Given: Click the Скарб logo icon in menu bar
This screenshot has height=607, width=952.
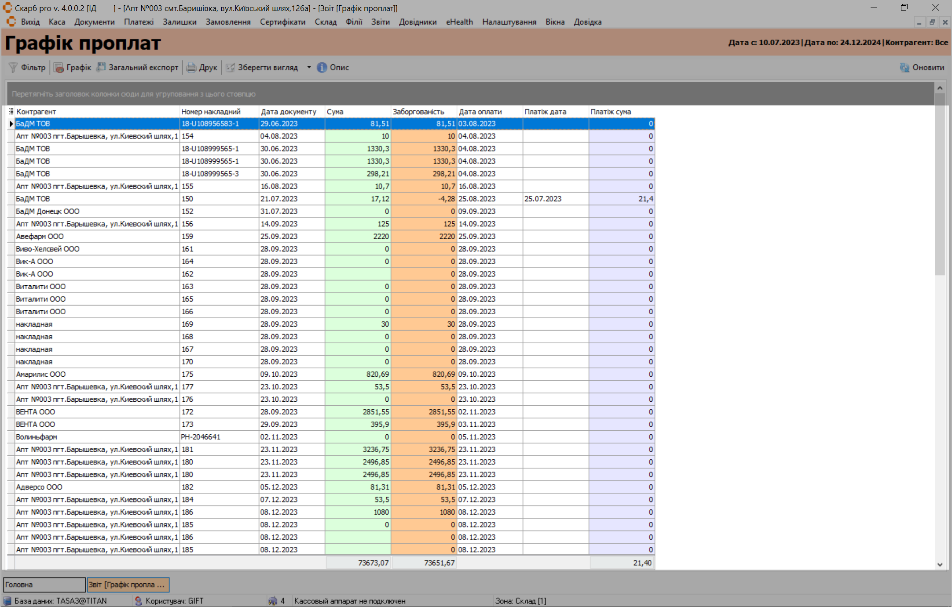Looking at the screenshot, I should [x=11, y=22].
